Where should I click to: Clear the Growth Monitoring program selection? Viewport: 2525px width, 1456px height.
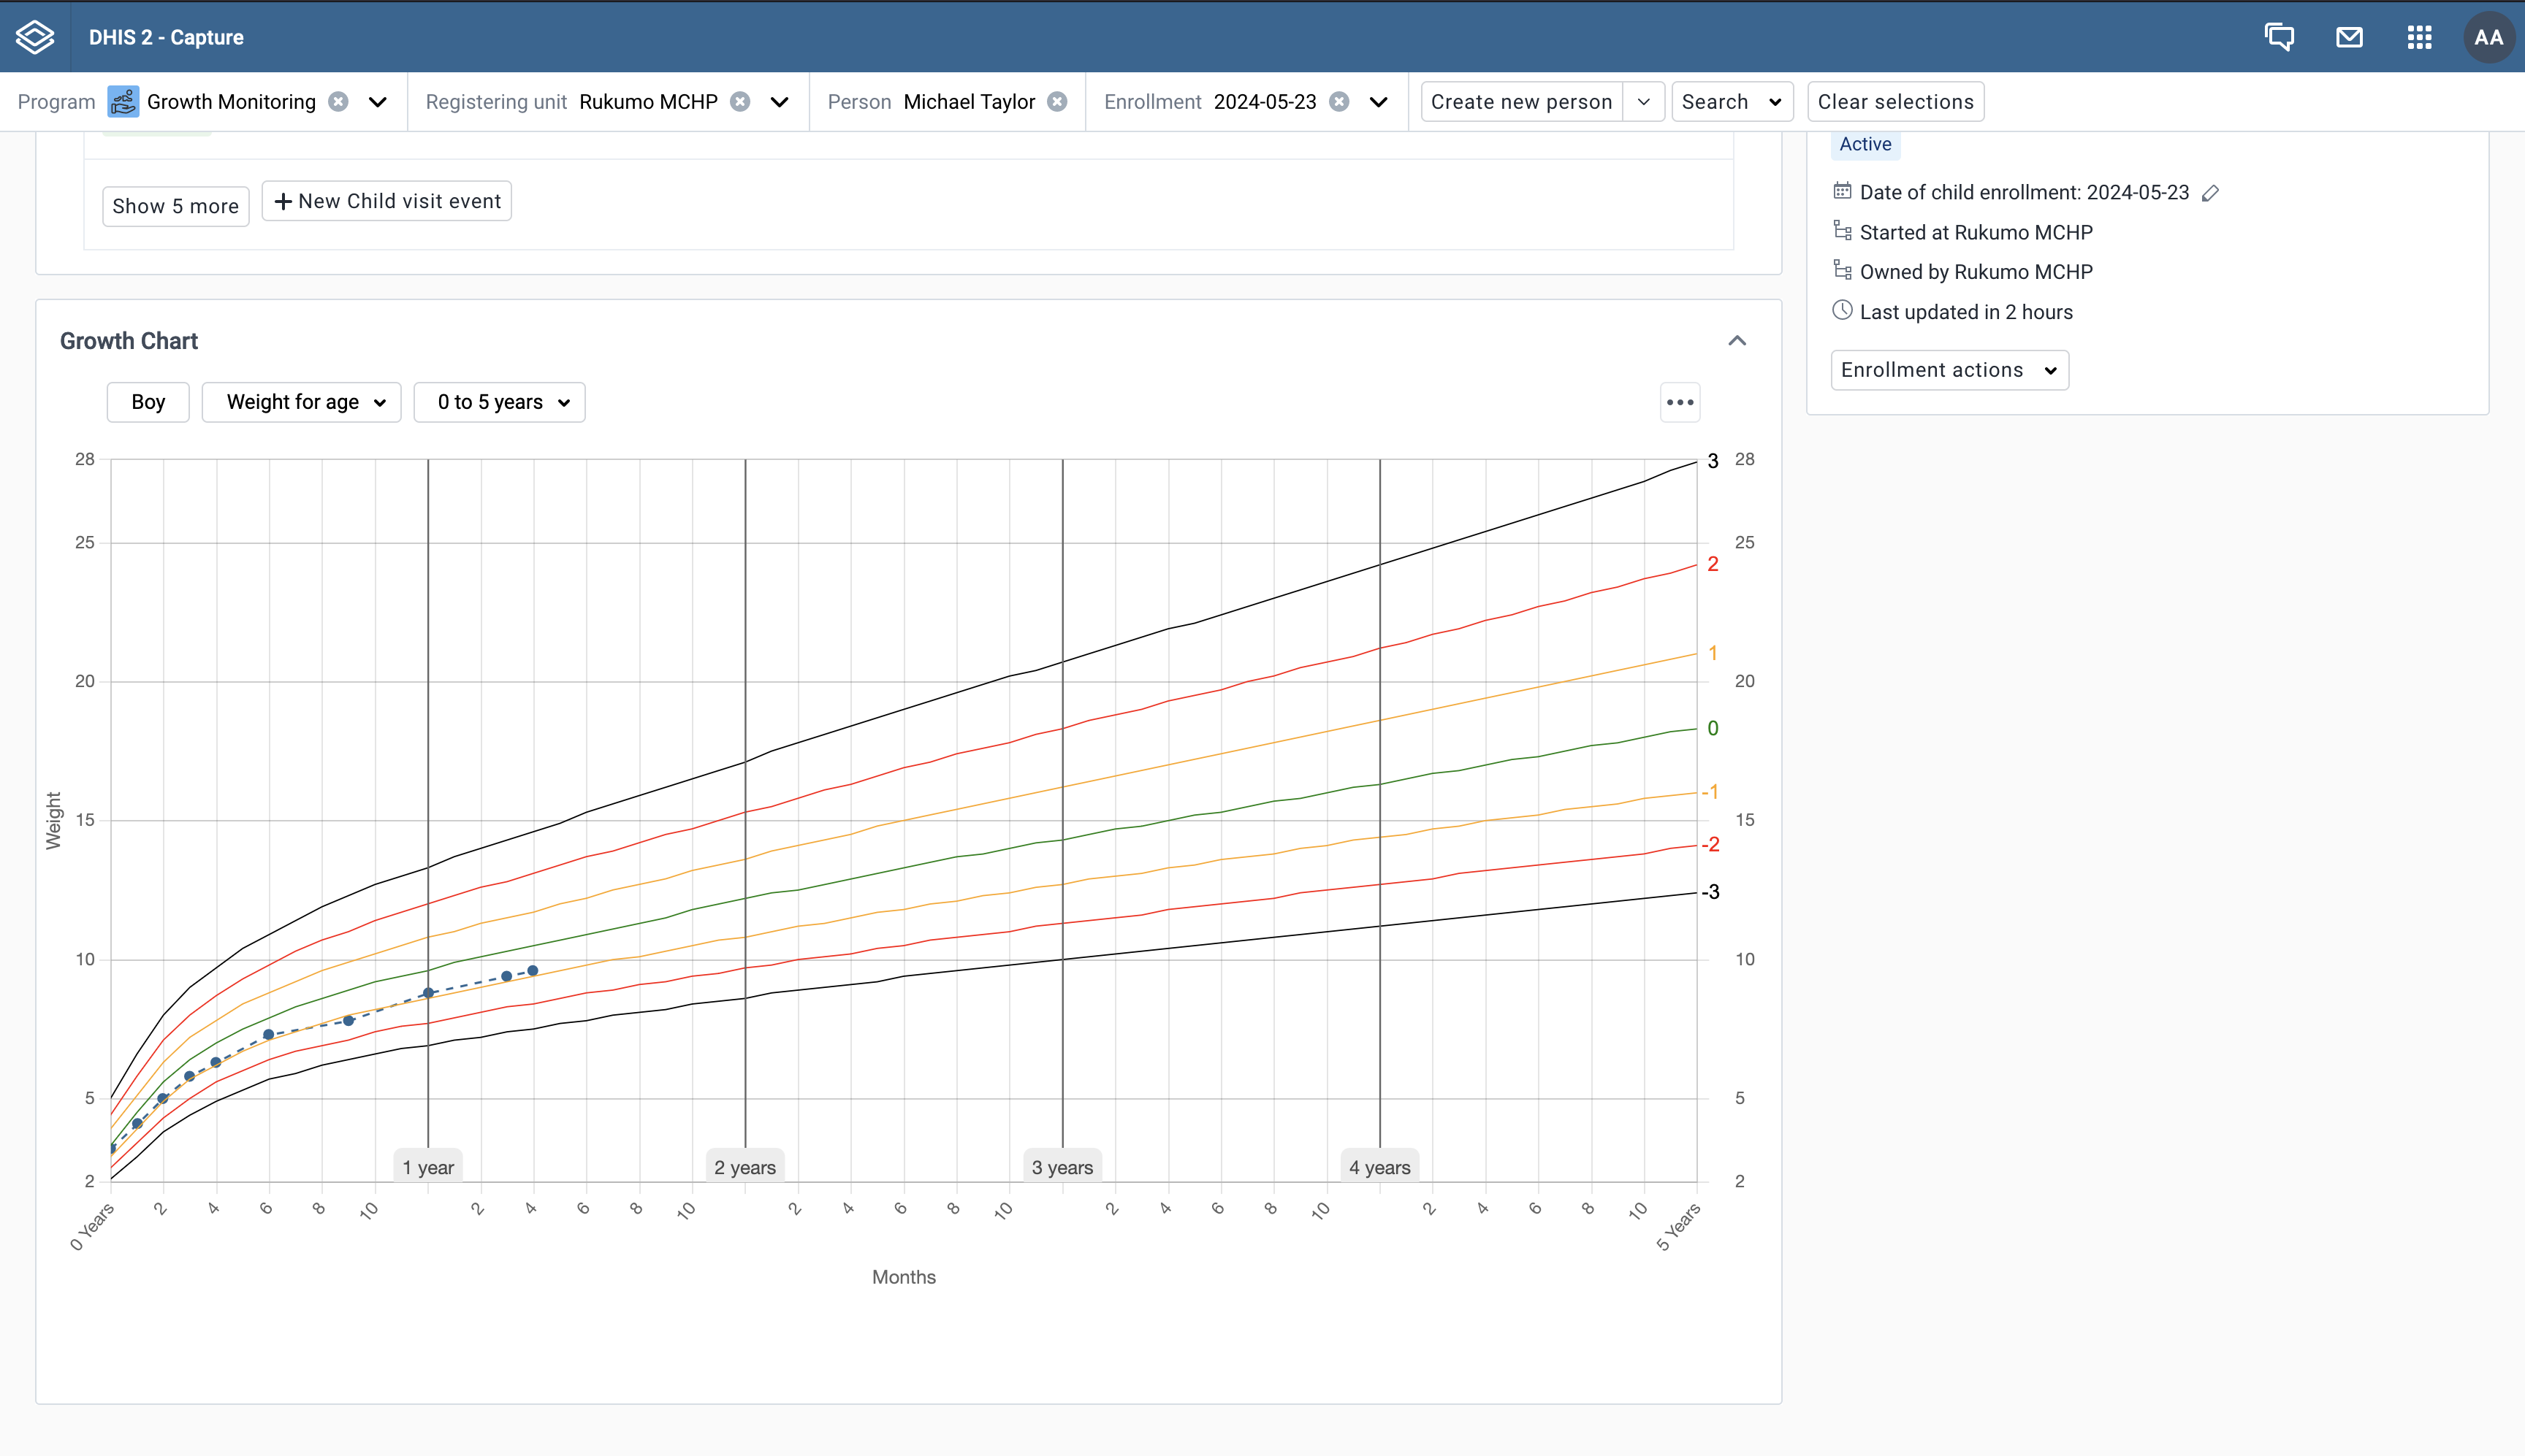[x=339, y=101]
